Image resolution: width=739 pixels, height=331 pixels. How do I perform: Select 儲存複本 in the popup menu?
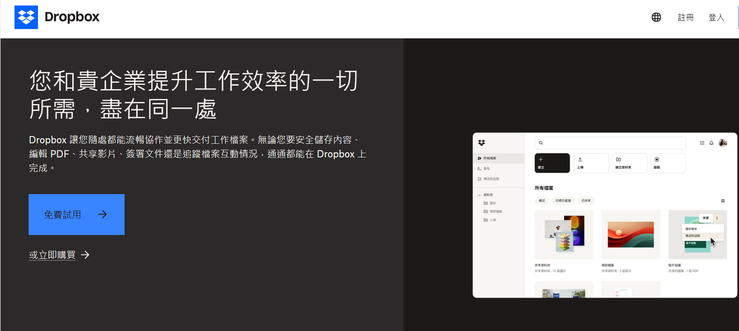tap(691, 229)
